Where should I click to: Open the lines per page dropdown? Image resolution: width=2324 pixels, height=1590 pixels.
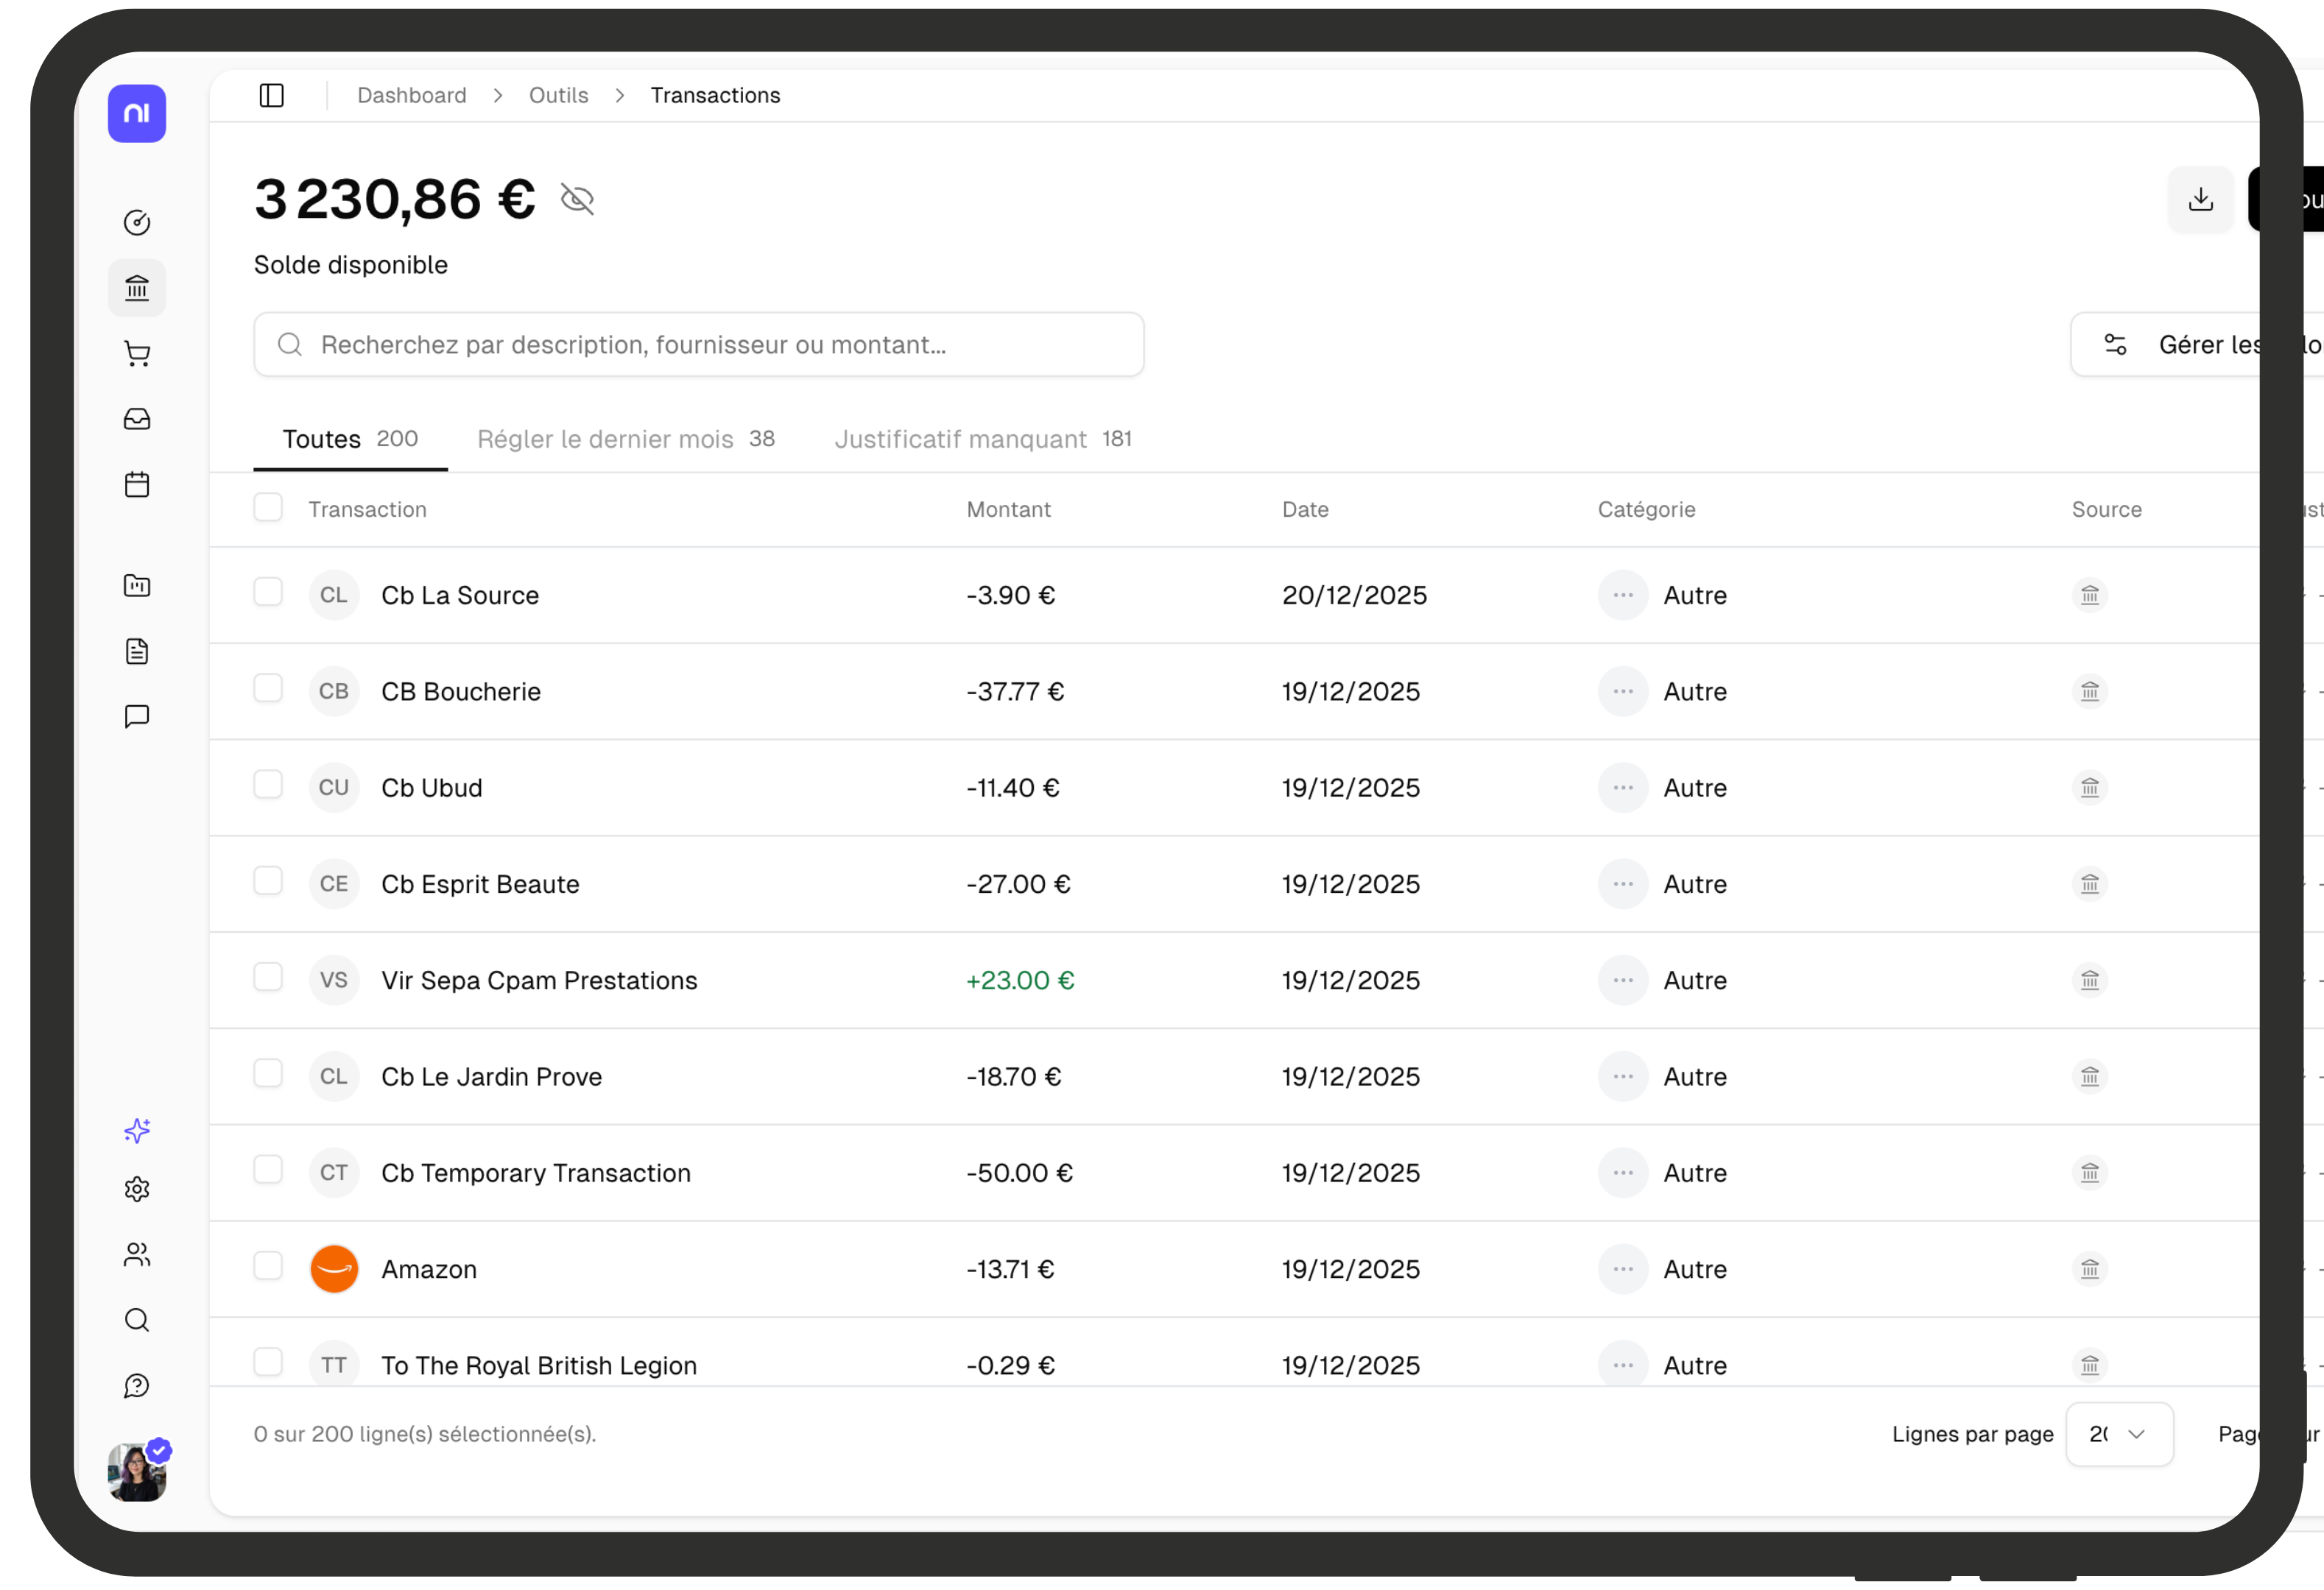[x=2119, y=1434]
